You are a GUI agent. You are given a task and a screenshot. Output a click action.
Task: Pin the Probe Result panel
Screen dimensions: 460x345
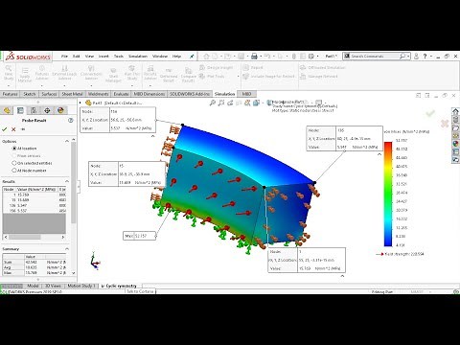pyautogui.click(x=23, y=129)
